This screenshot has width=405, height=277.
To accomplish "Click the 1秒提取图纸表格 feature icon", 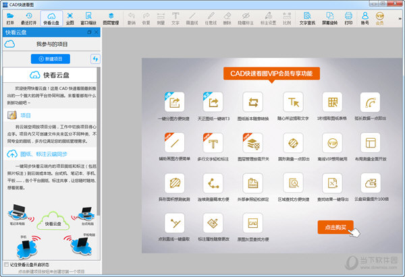I will (x=332, y=102).
